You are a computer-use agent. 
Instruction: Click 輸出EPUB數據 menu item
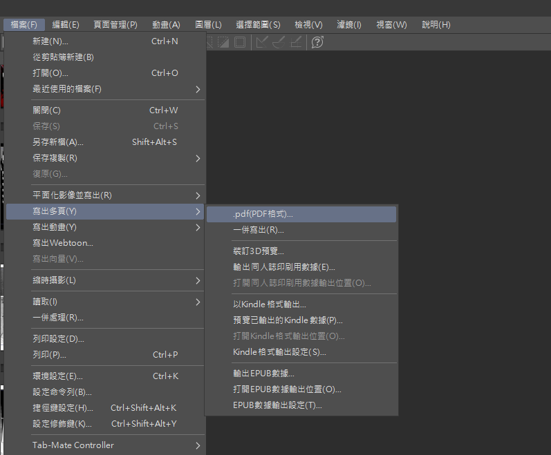[264, 374]
